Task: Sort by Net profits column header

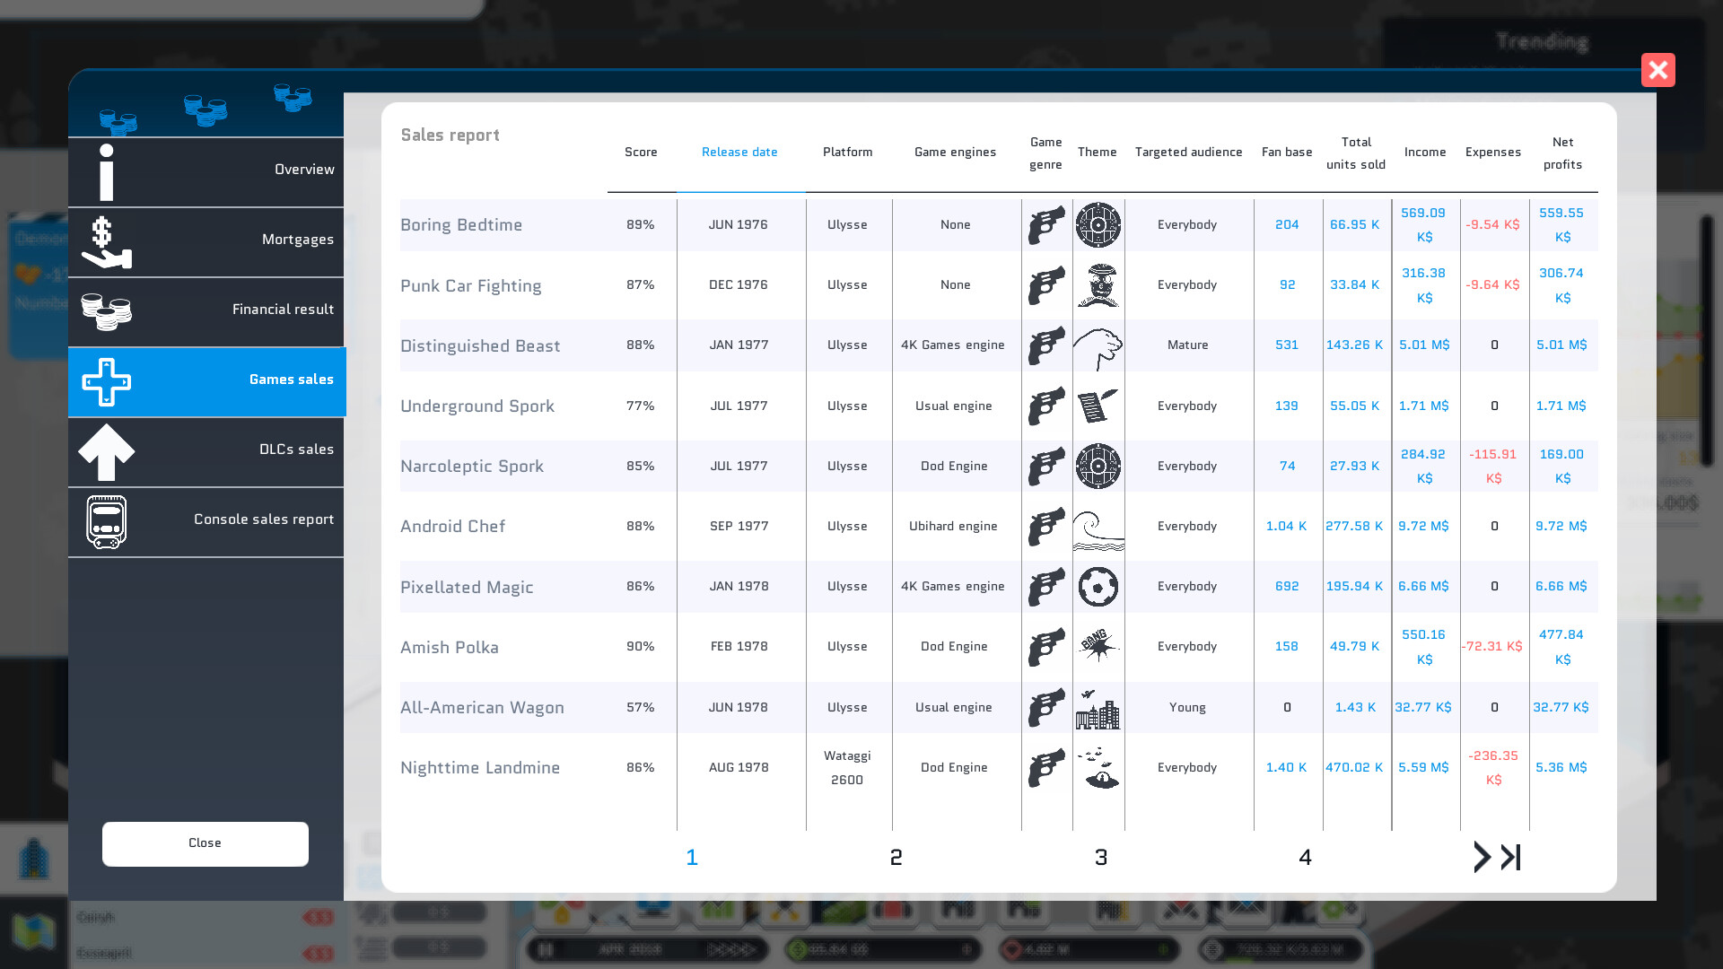Action: pyautogui.click(x=1562, y=153)
